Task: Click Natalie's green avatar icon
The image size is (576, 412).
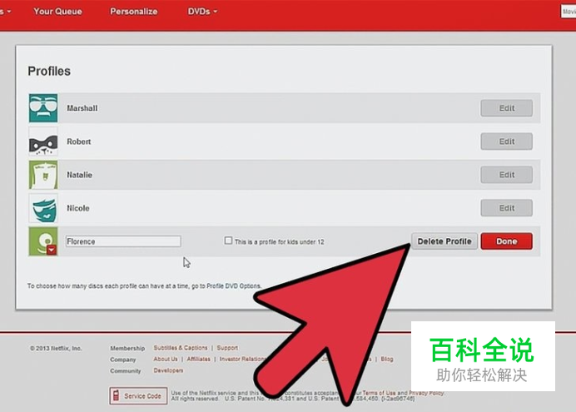Action: click(43, 175)
